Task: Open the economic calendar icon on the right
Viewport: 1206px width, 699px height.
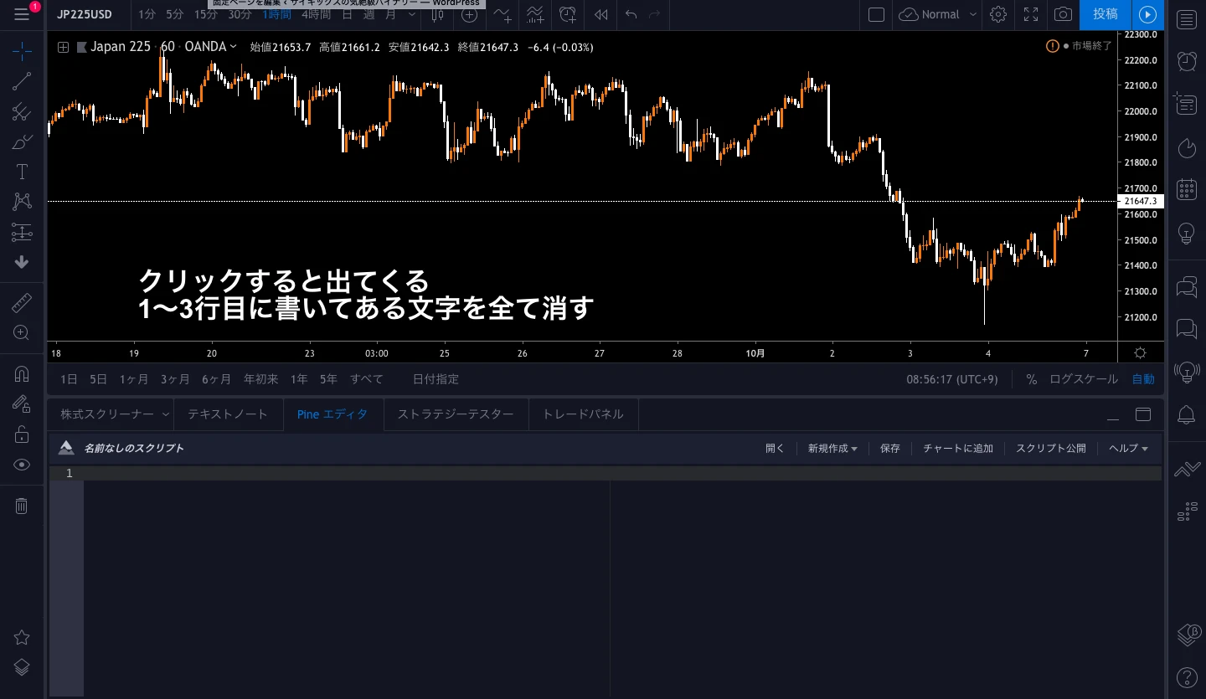Action: pyautogui.click(x=1187, y=188)
